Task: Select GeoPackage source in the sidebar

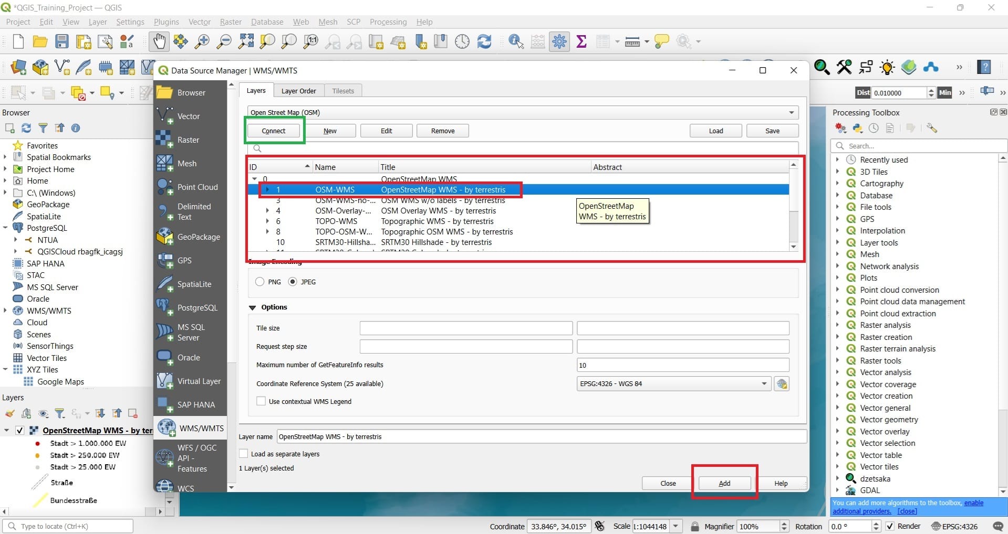Action: click(191, 237)
